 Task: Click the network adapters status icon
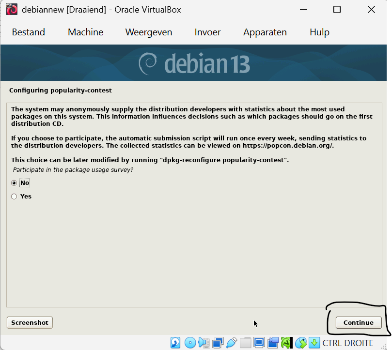[218, 343]
